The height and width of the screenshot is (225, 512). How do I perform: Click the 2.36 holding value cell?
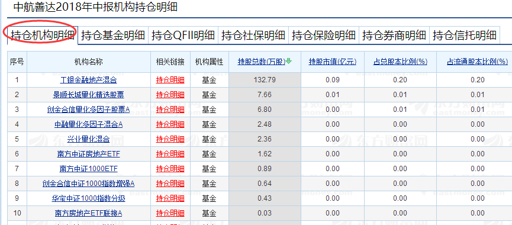pos(265,139)
